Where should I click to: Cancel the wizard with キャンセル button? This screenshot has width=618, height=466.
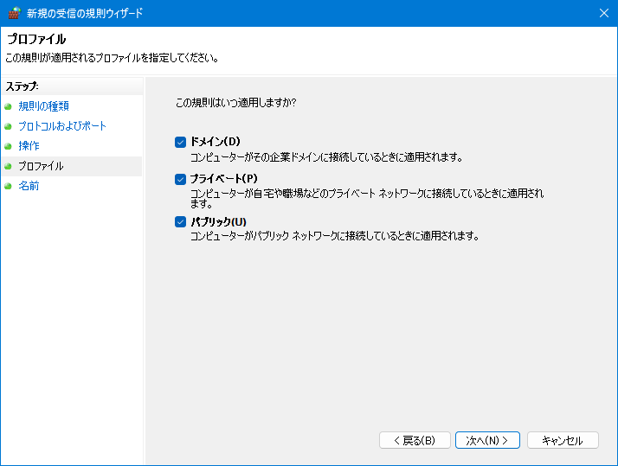pyautogui.click(x=563, y=440)
